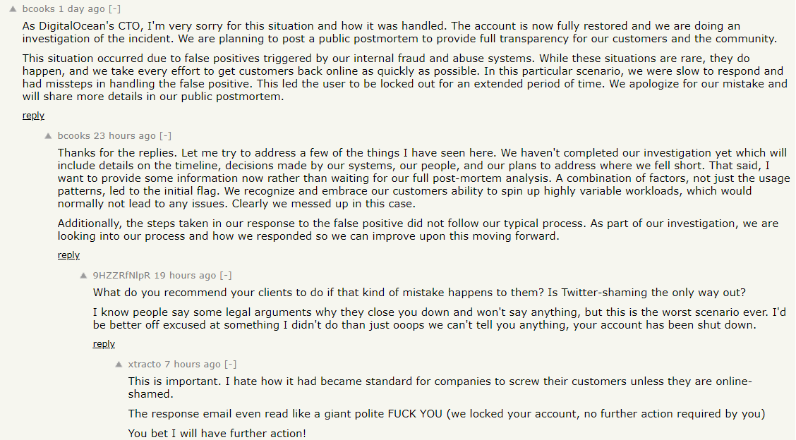The width and height of the screenshot is (796, 440).
Task: Collapse the top bcooks comment thread
Action: [114, 9]
